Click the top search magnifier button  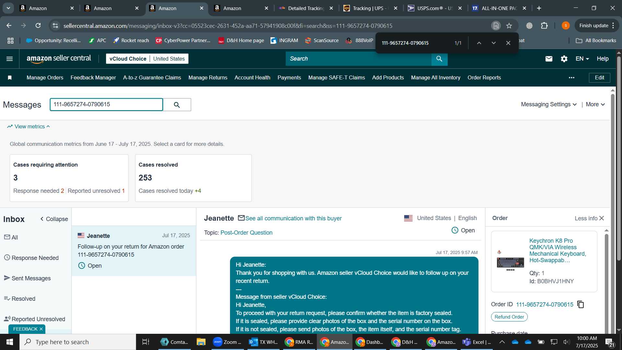[x=439, y=59]
